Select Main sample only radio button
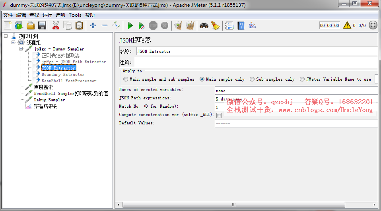Image resolution: width=381 pixels, height=211 pixels. coord(202,79)
